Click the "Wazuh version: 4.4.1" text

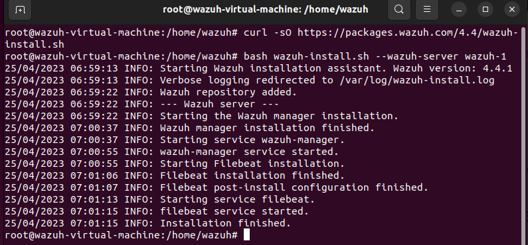click(x=452, y=68)
